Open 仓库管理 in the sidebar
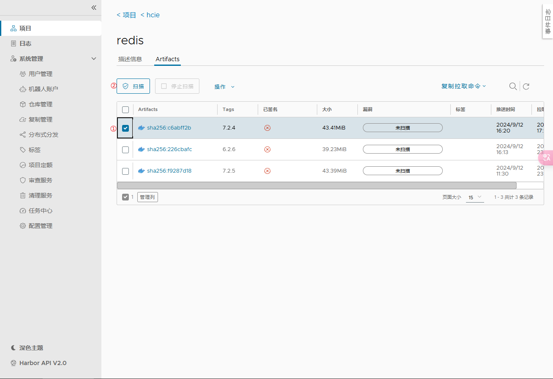This screenshot has width=553, height=379. point(41,104)
